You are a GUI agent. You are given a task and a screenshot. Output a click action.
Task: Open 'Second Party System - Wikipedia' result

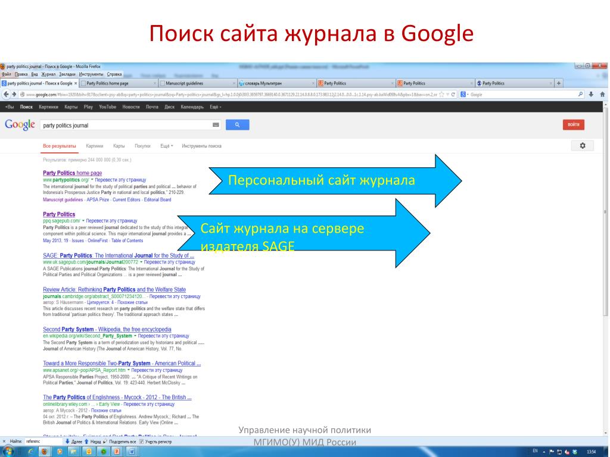point(107,329)
